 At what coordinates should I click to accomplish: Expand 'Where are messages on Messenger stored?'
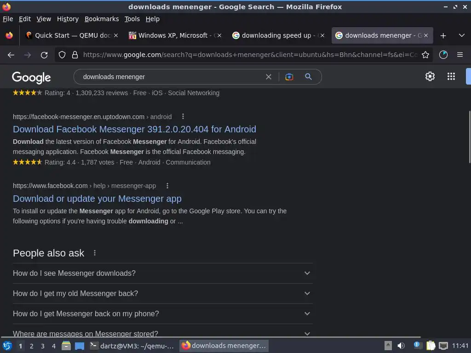pos(162,332)
